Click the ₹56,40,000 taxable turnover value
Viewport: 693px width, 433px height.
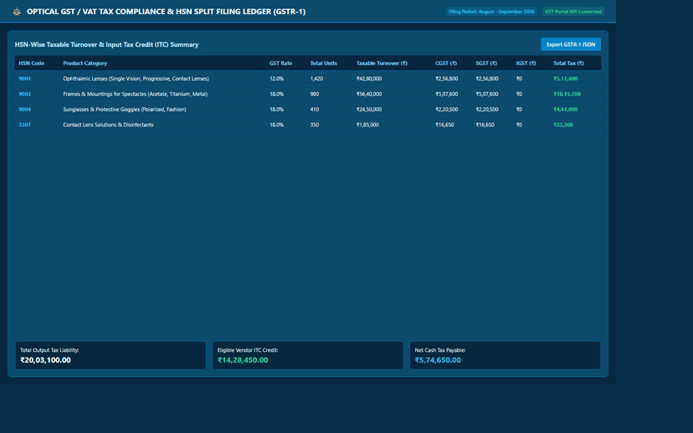tap(369, 94)
